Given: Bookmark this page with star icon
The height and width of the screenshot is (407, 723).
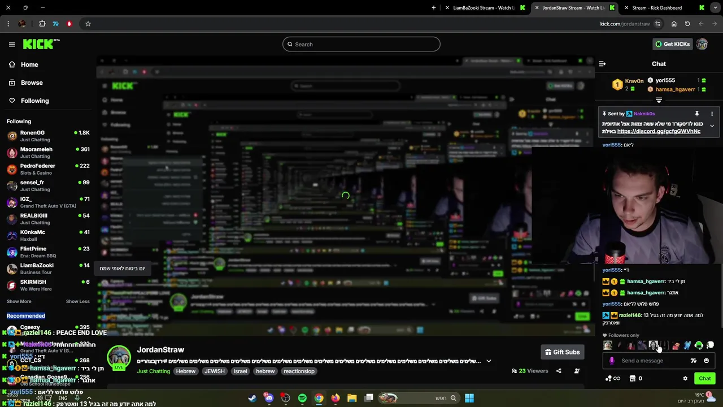Looking at the screenshot, I should pos(88,24).
